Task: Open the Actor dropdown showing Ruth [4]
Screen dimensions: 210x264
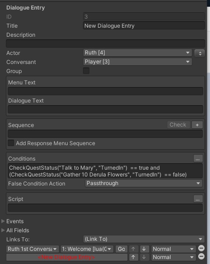Action: (x=137, y=53)
